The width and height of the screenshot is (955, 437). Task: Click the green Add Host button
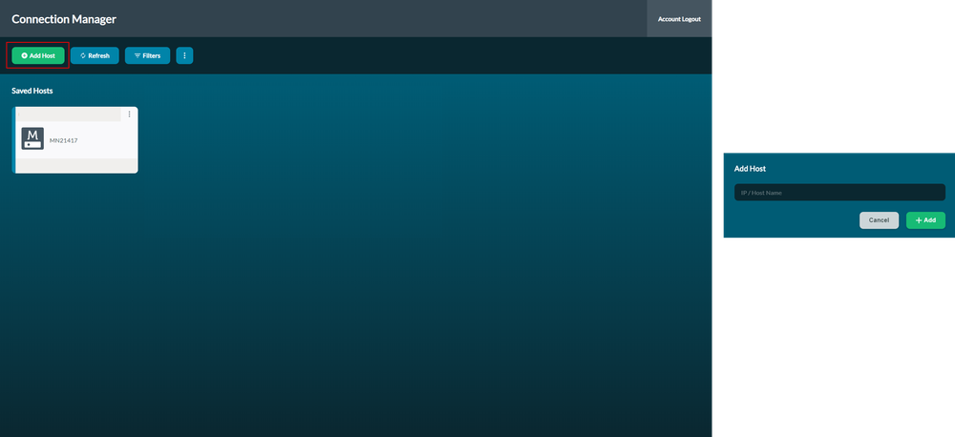(x=38, y=55)
